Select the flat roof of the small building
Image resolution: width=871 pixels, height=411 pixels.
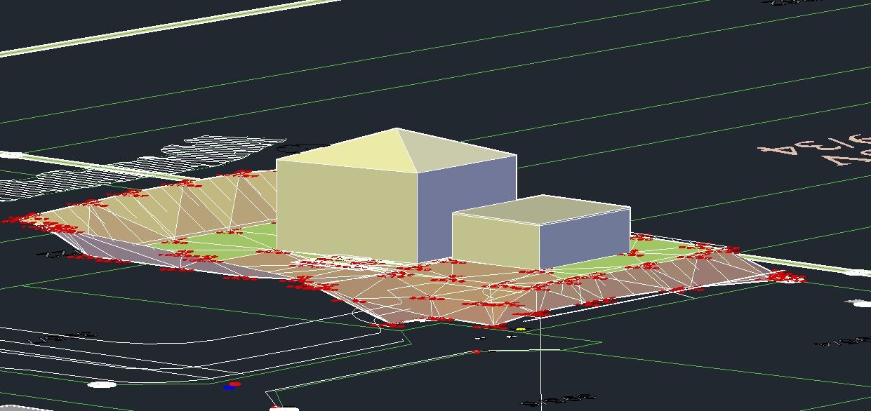[540, 209]
